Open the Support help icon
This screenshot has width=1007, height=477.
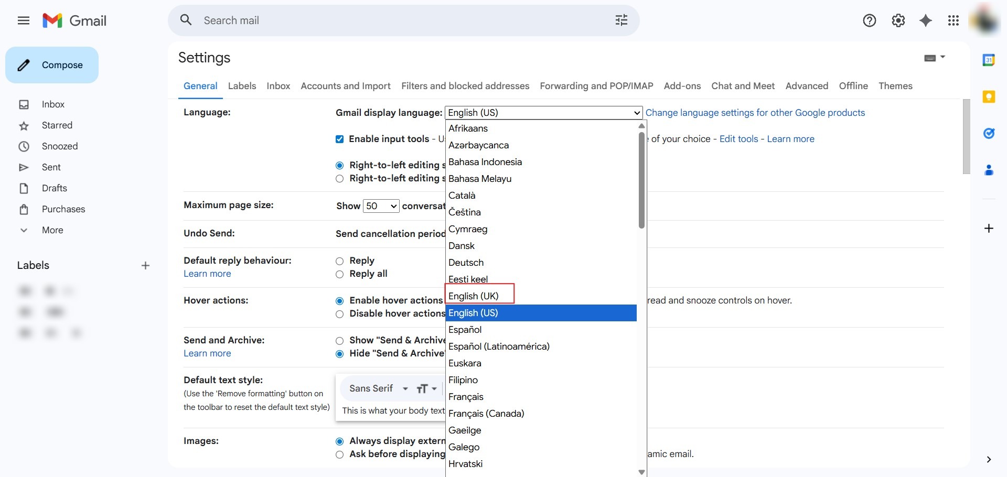[x=869, y=20]
